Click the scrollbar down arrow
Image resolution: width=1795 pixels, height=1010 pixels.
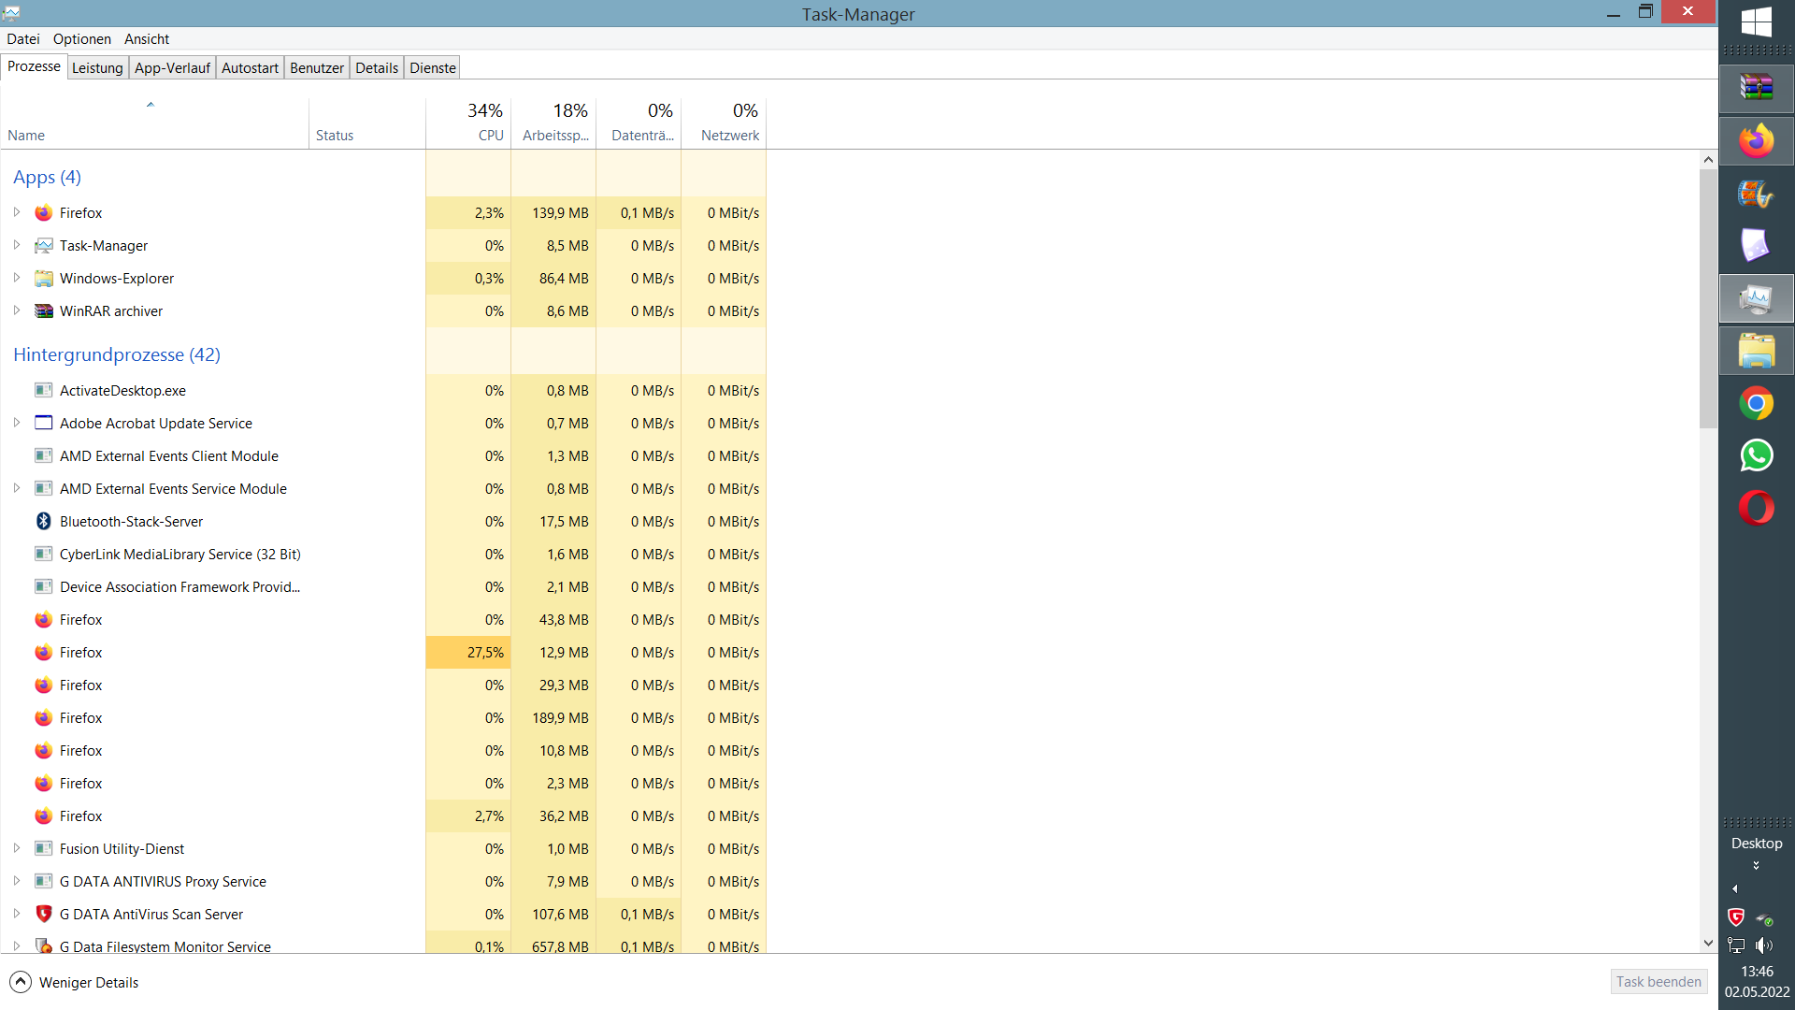pos(1708,943)
